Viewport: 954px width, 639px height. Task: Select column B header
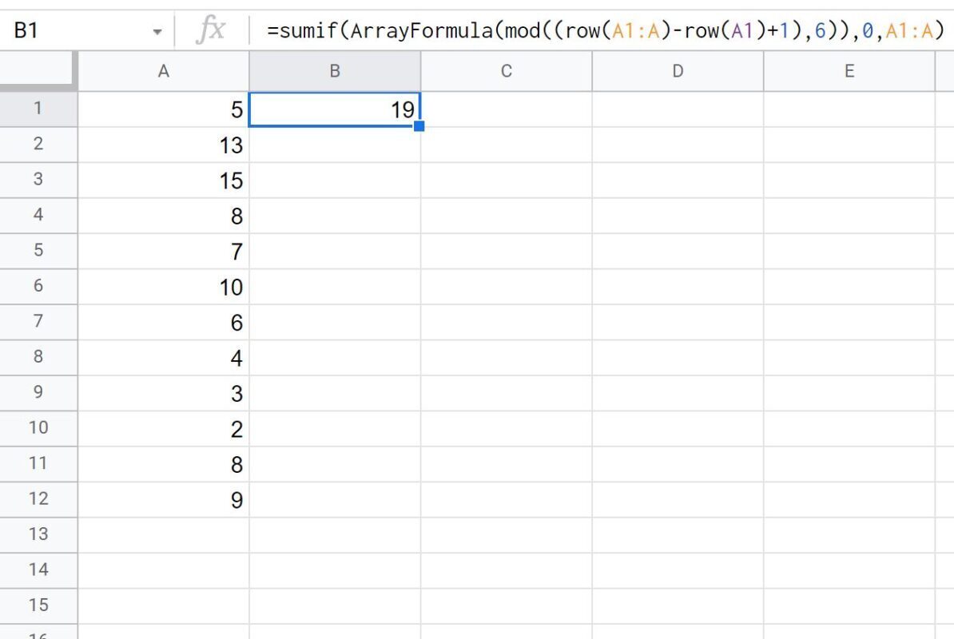pos(335,71)
